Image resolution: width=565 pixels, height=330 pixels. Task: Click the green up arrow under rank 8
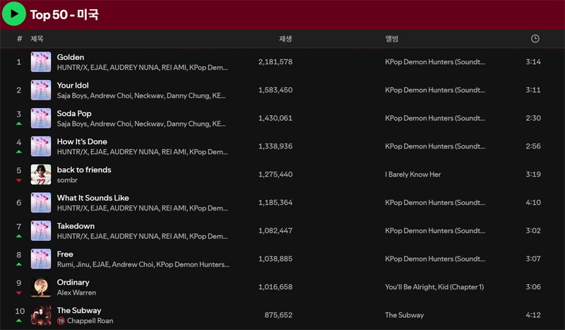point(19,264)
